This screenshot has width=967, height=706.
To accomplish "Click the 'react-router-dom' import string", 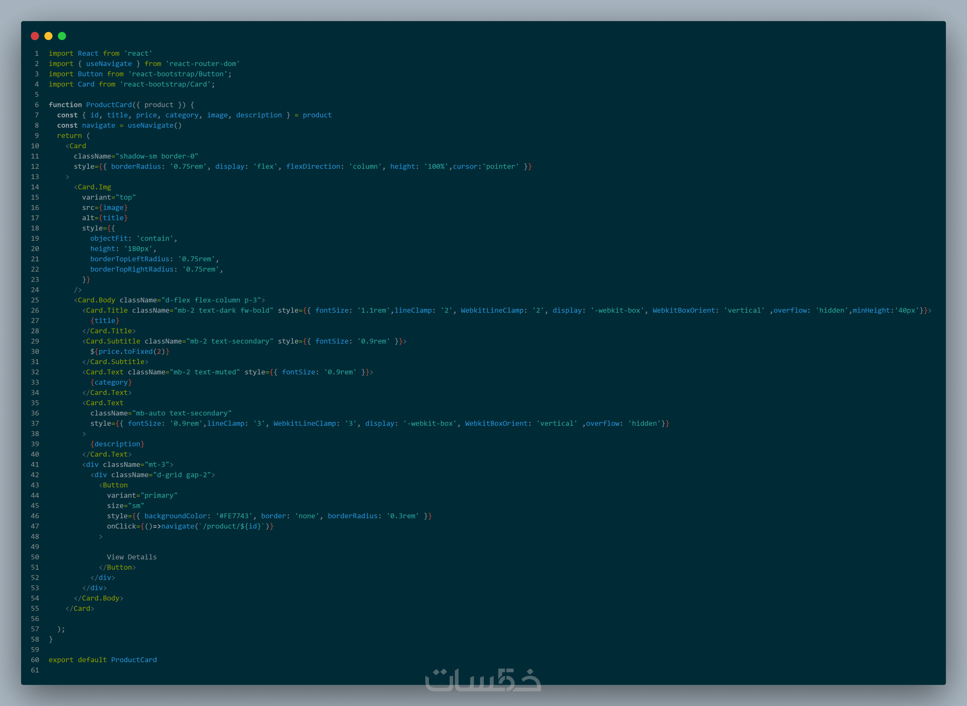I will tap(203, 64).
